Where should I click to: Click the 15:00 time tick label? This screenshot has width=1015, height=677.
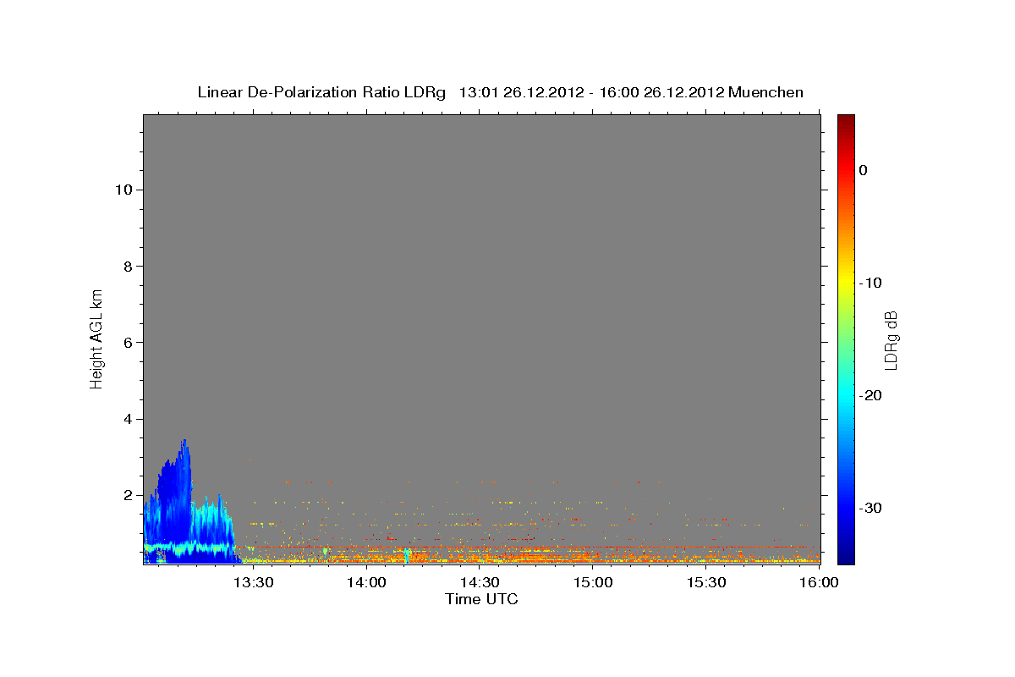(x=593, y=582)
